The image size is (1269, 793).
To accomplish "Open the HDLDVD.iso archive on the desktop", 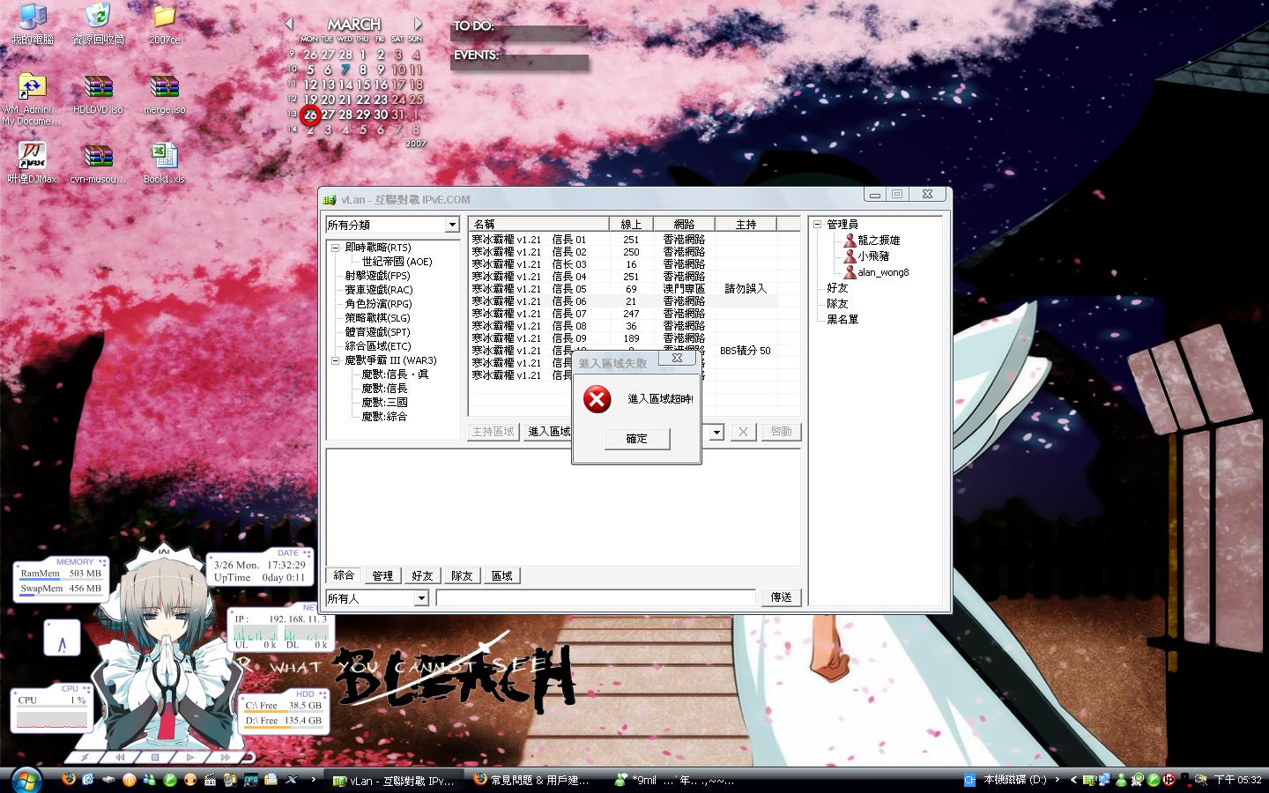I will (x=98, y=88).
